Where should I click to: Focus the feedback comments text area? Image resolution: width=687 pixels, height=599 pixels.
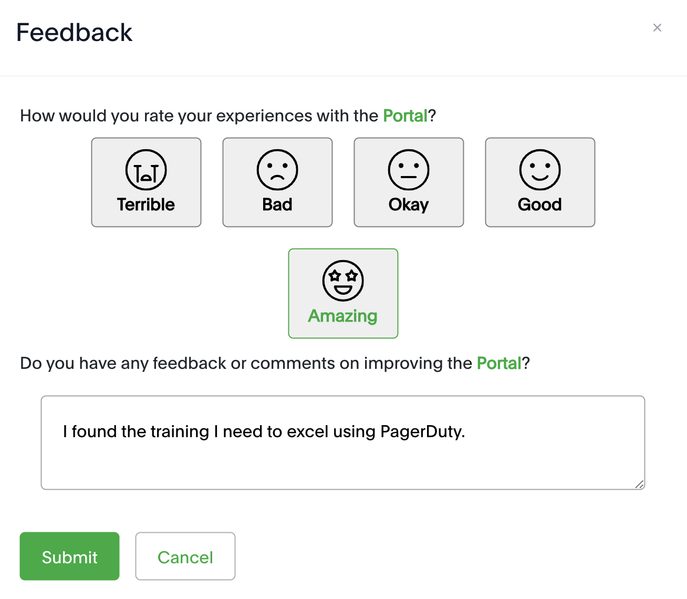(343, 443)
